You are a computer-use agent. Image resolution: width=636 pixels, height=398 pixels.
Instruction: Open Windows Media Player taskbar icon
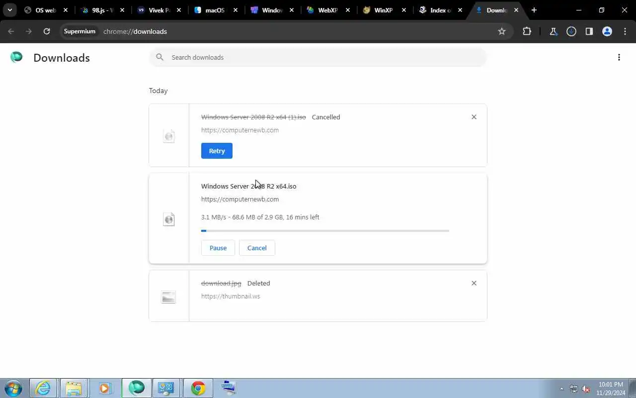click(104, 388)
